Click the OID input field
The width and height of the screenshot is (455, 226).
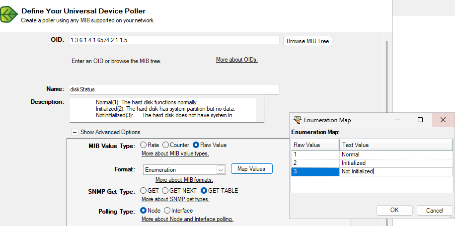174,40
